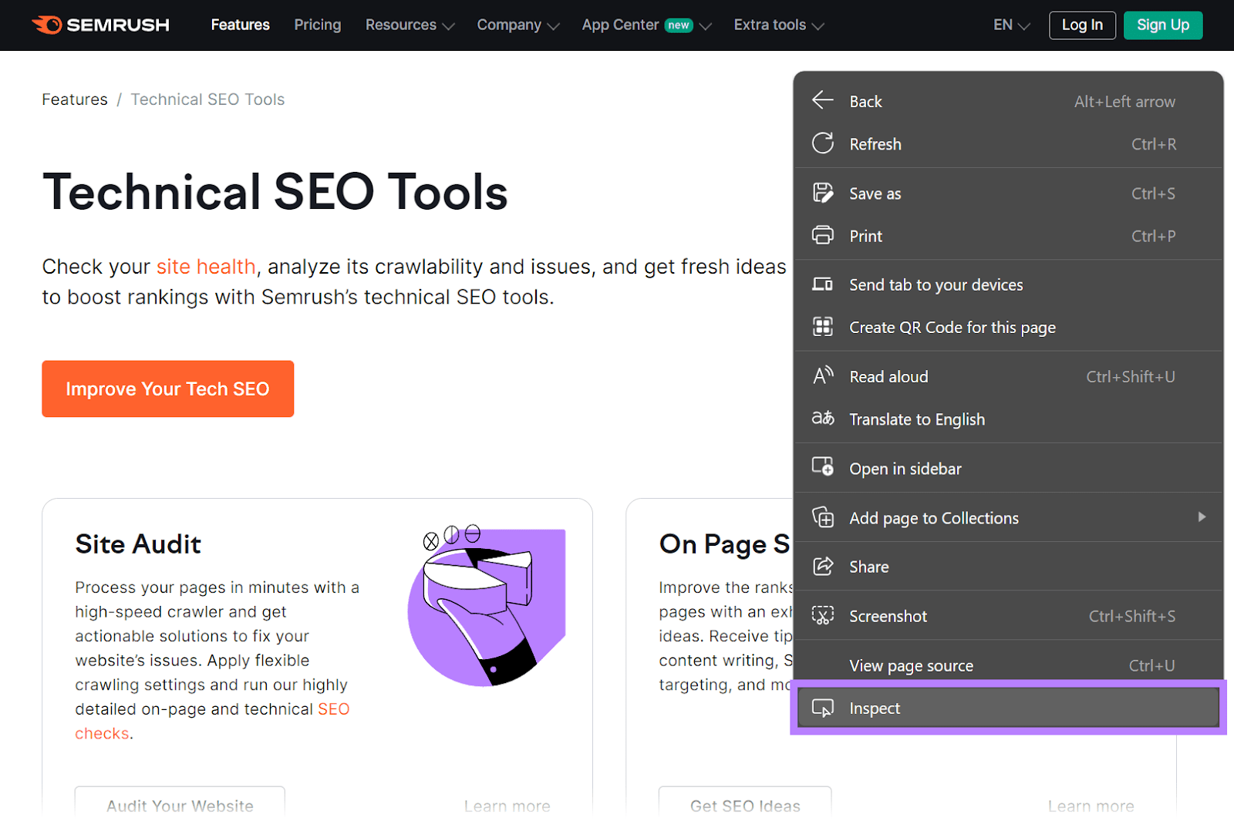Open the site health link
Viewport: 1234px width, 821px height.
[x=206, y=266]
